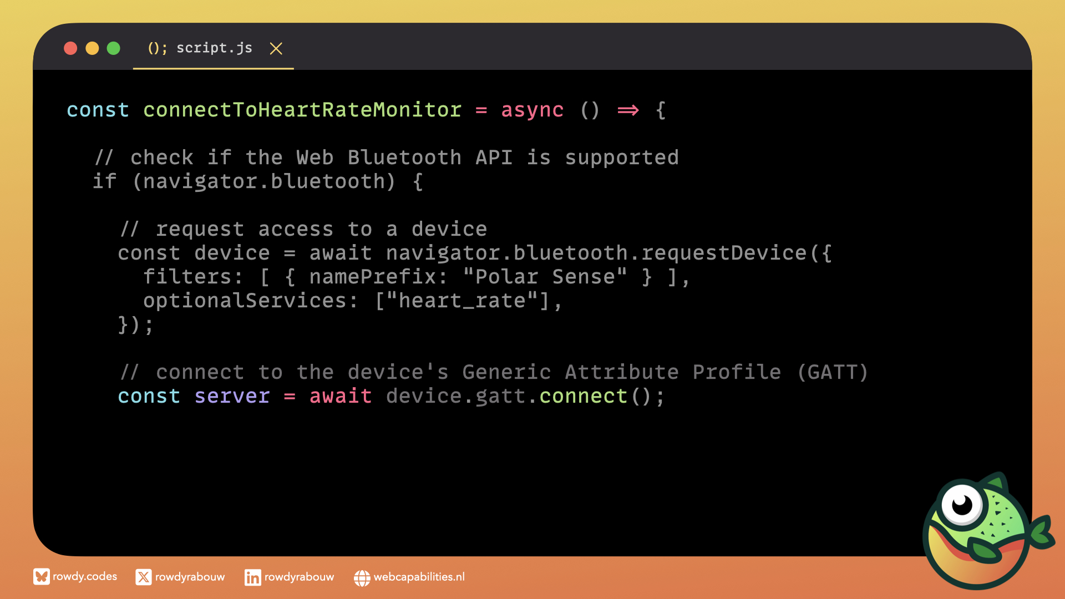Open the webcapabilities.nl link
1065x599 pixels.
(x=419, y=577)
